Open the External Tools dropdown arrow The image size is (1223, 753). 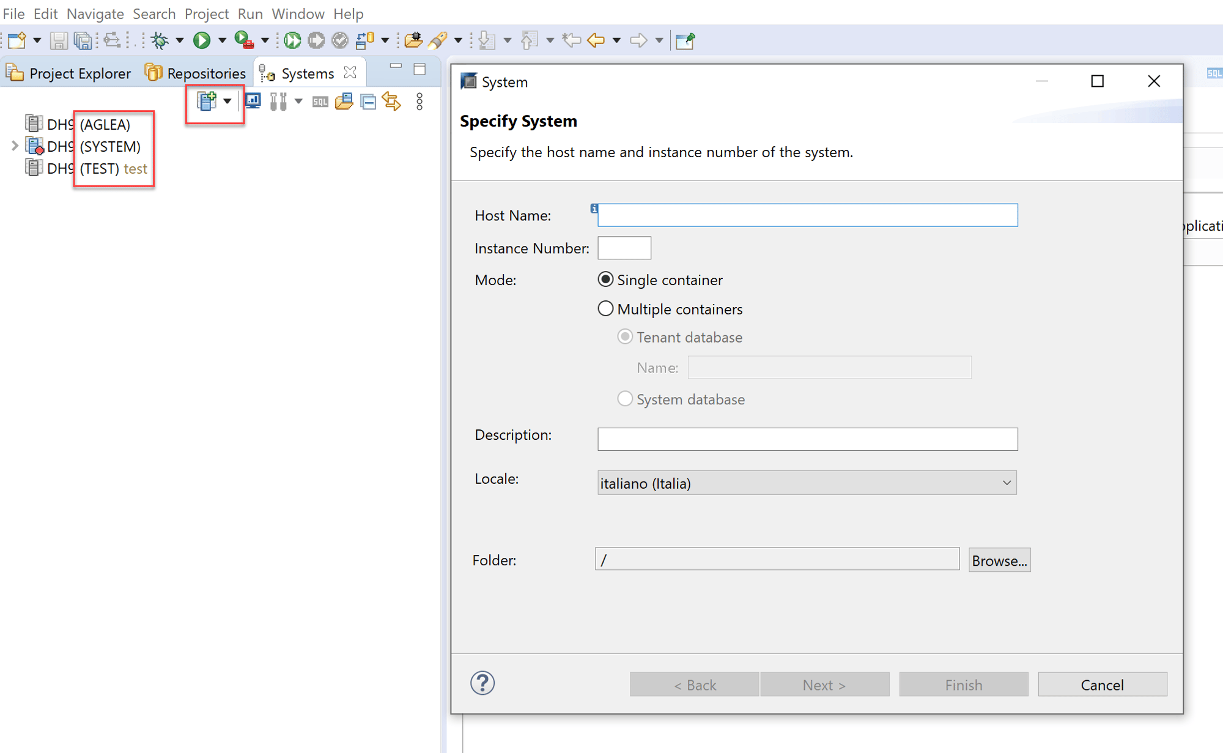[x=265, y=40]
